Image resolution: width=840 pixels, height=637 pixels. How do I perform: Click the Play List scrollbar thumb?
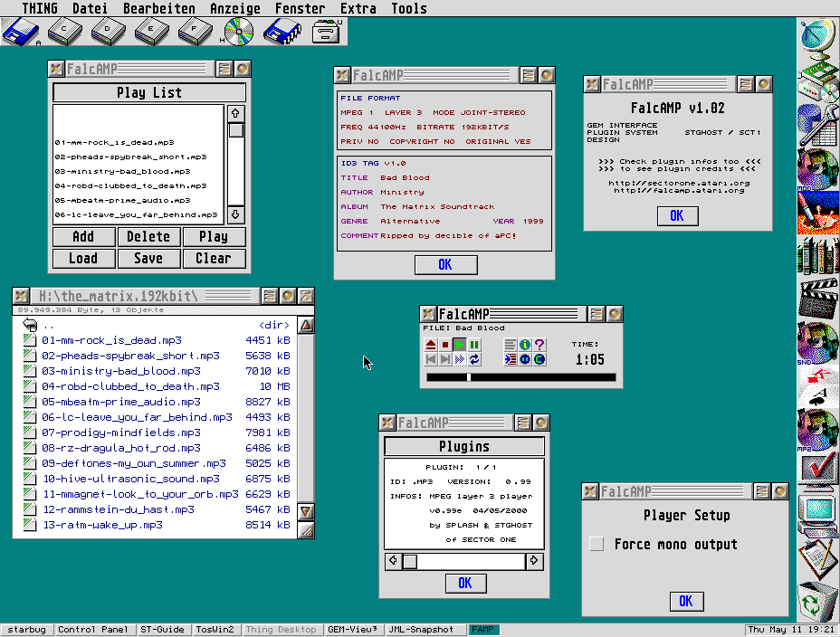point(236,130)
